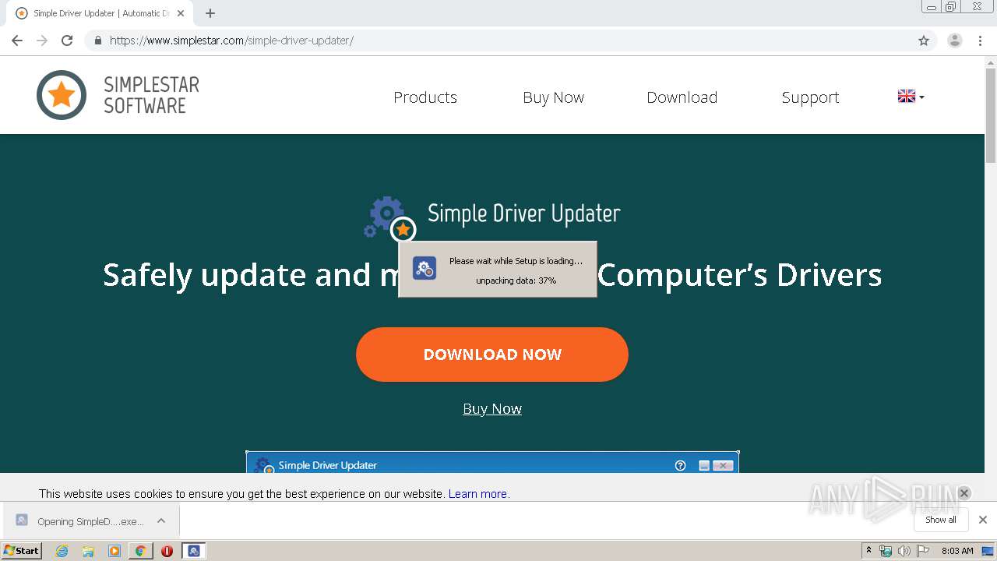Dismiss the cookie notice banner

click(964, 493)
